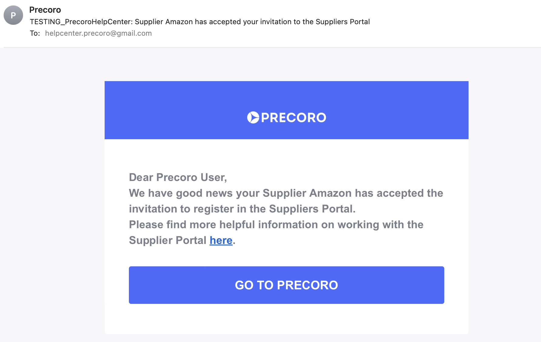Click the GO TO PRECORO button

(287, 285)
